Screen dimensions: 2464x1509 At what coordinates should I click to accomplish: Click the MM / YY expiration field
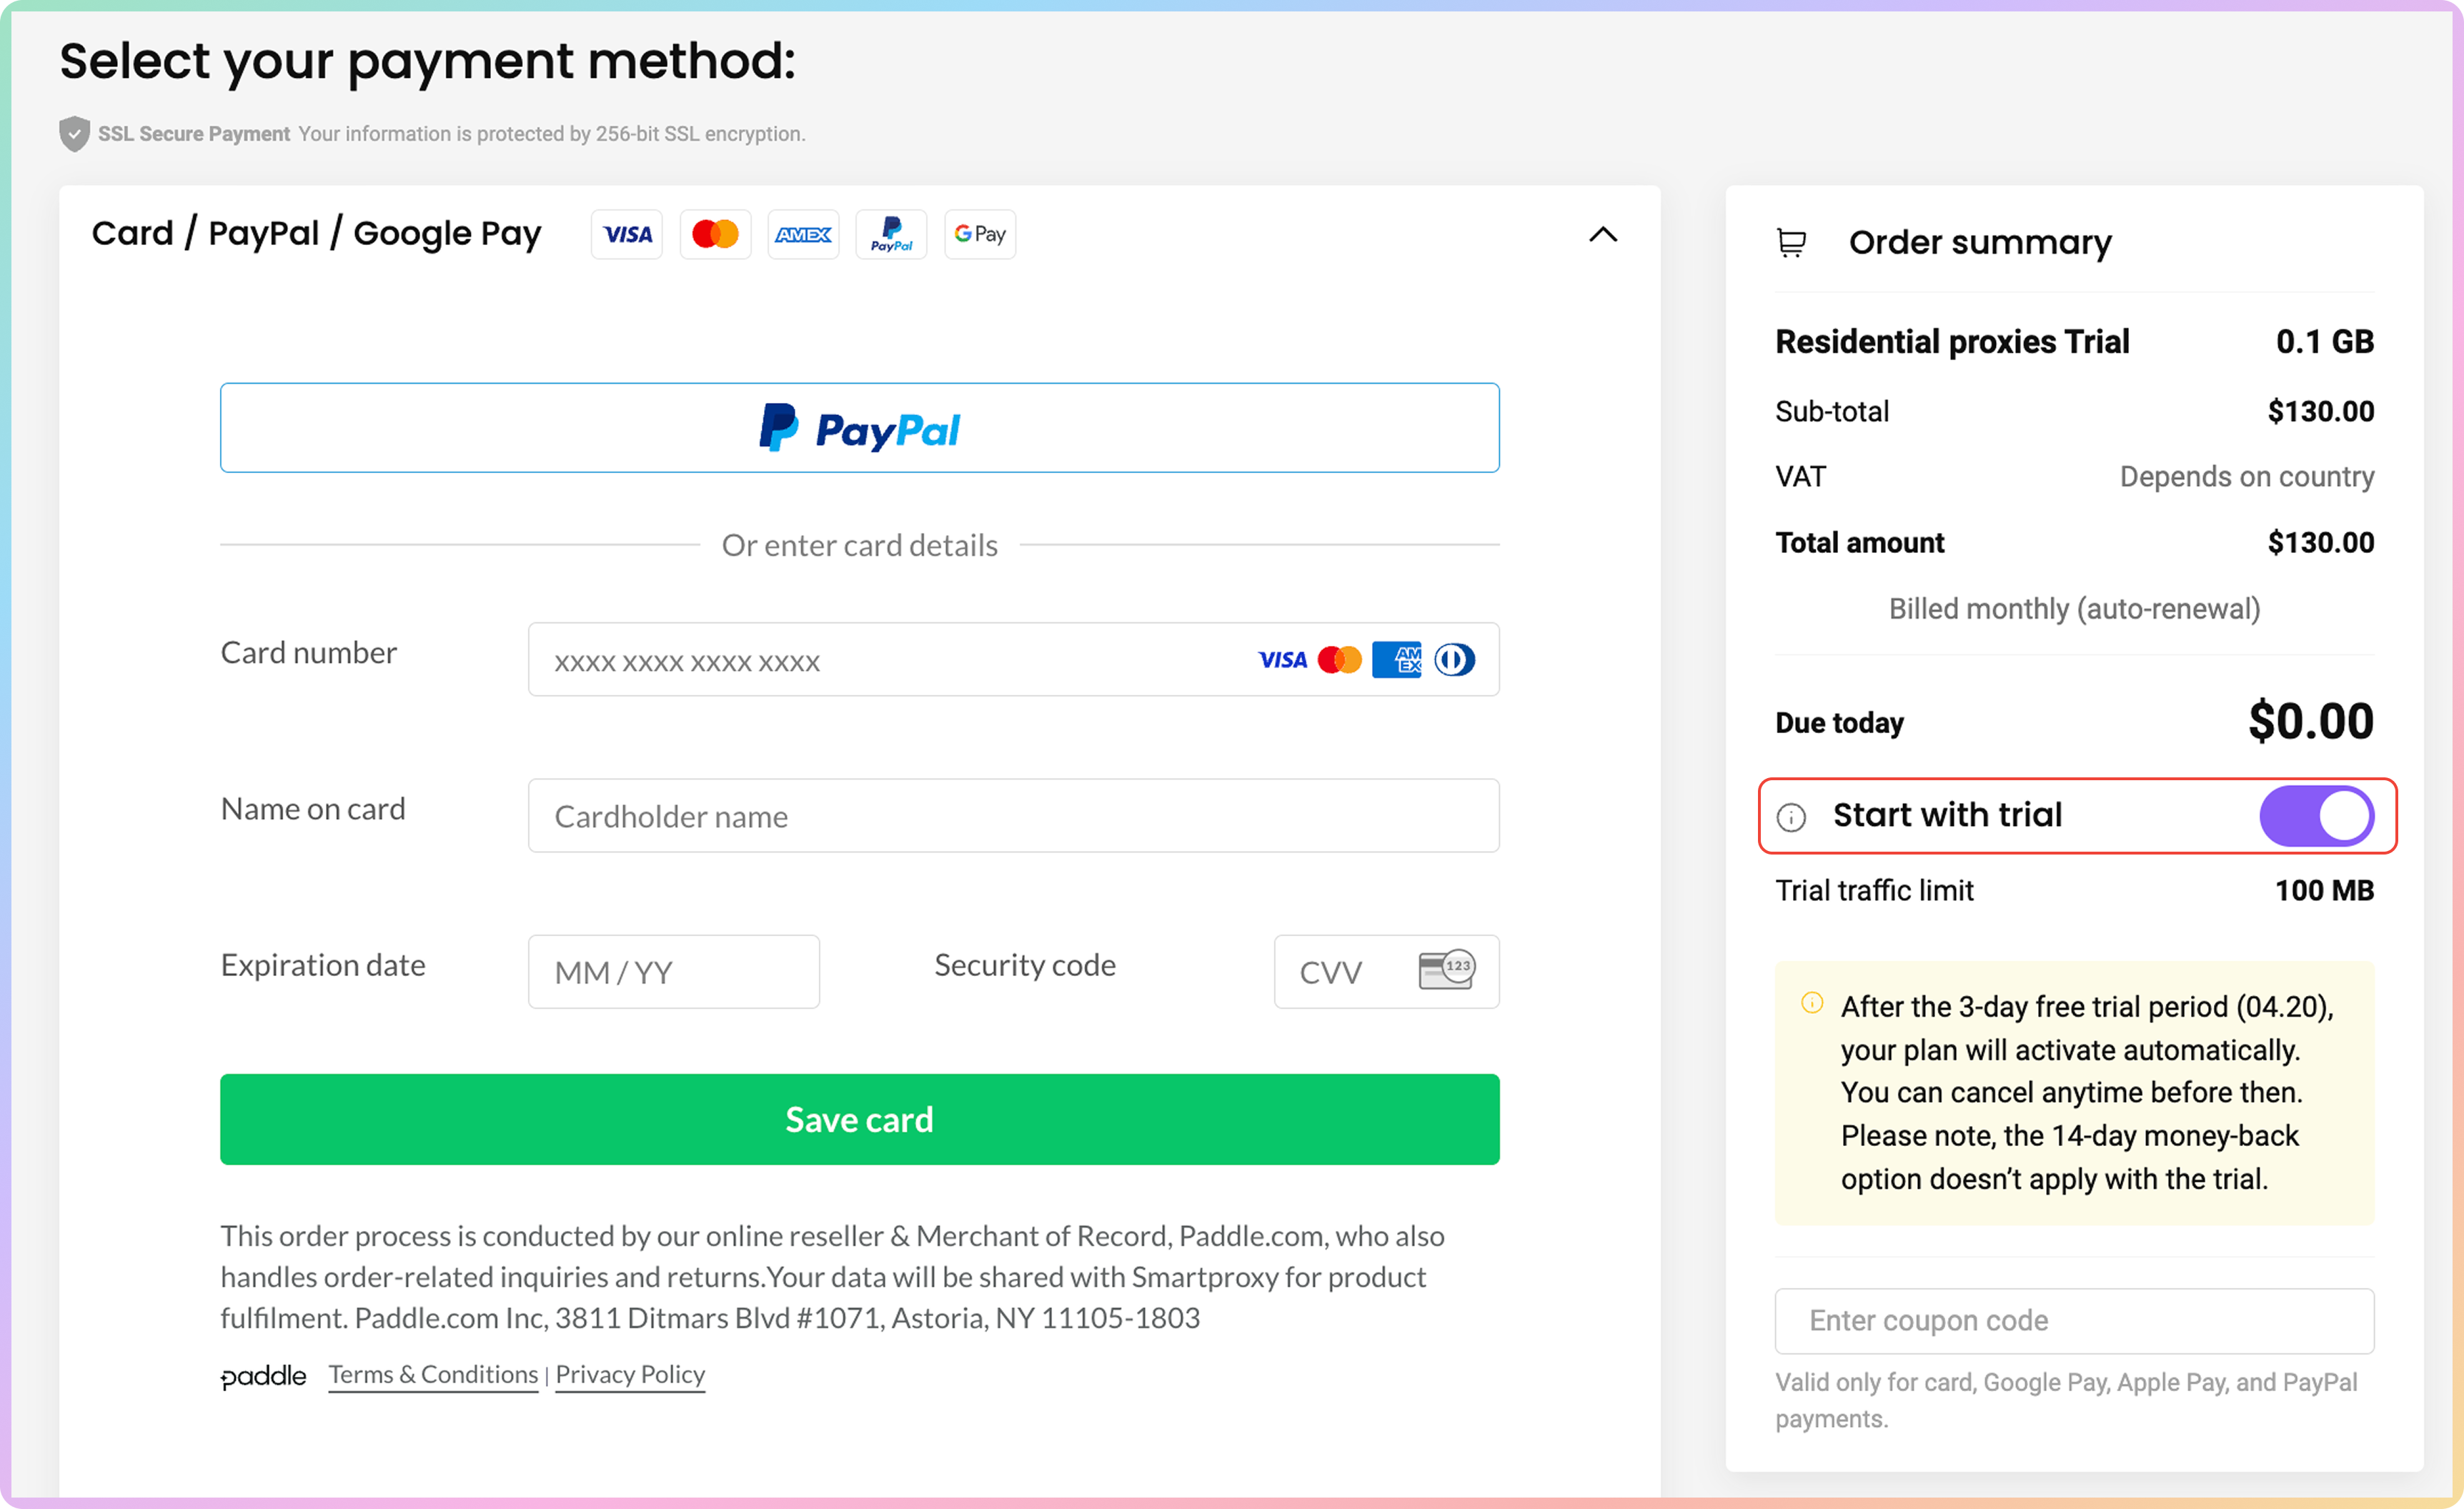[x=673, y=972]
